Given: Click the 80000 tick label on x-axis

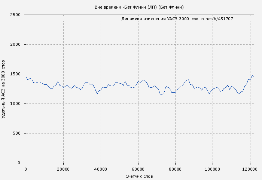Looking at the screenshot, I should tap(176, 169).
